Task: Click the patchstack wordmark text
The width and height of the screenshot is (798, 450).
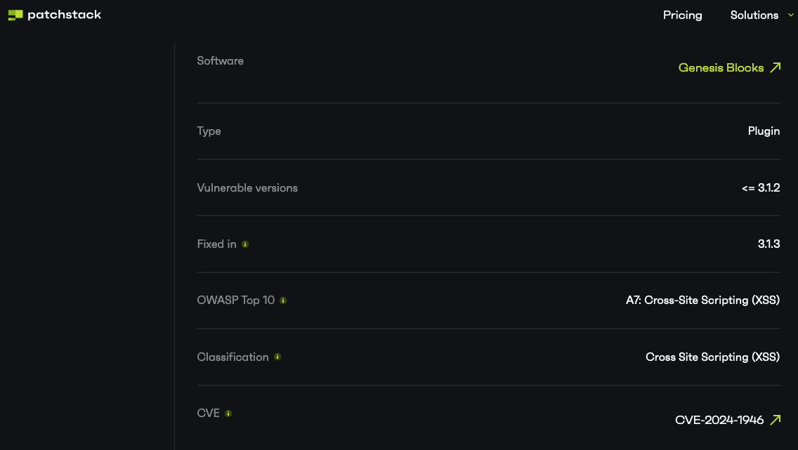Action: pos(64,15)
